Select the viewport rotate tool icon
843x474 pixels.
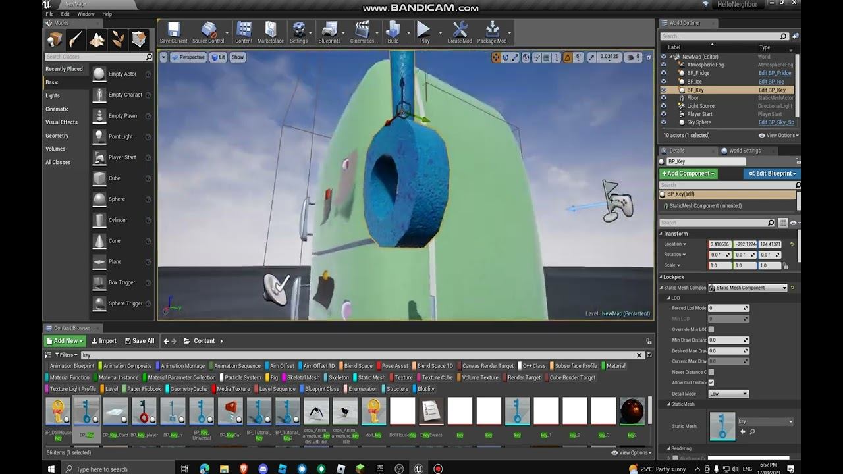click(506, 57)
